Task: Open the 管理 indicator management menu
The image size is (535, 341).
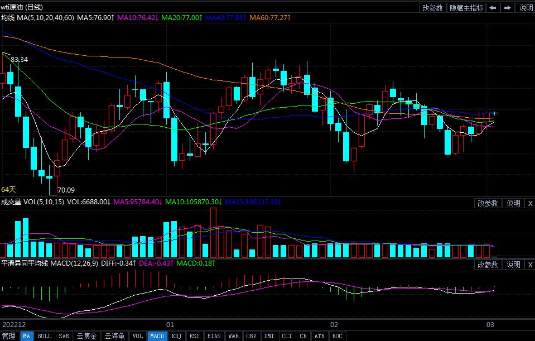Action: pyautogui.click(x=9, y=336)
